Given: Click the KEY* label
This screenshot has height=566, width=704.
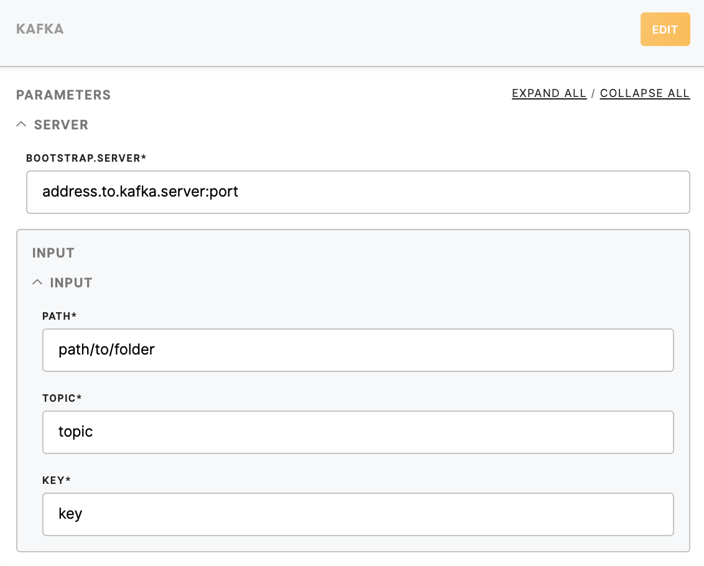Looking at the screenshot, I should pyautogui.click(x=57, y=480).
